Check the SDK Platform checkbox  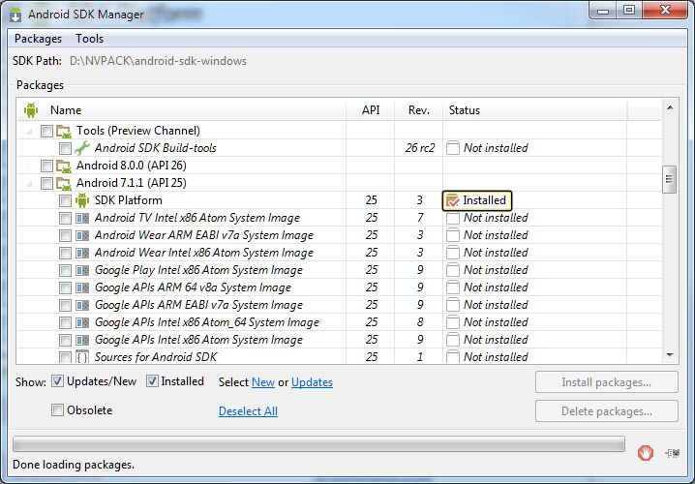tap(65, 200)
